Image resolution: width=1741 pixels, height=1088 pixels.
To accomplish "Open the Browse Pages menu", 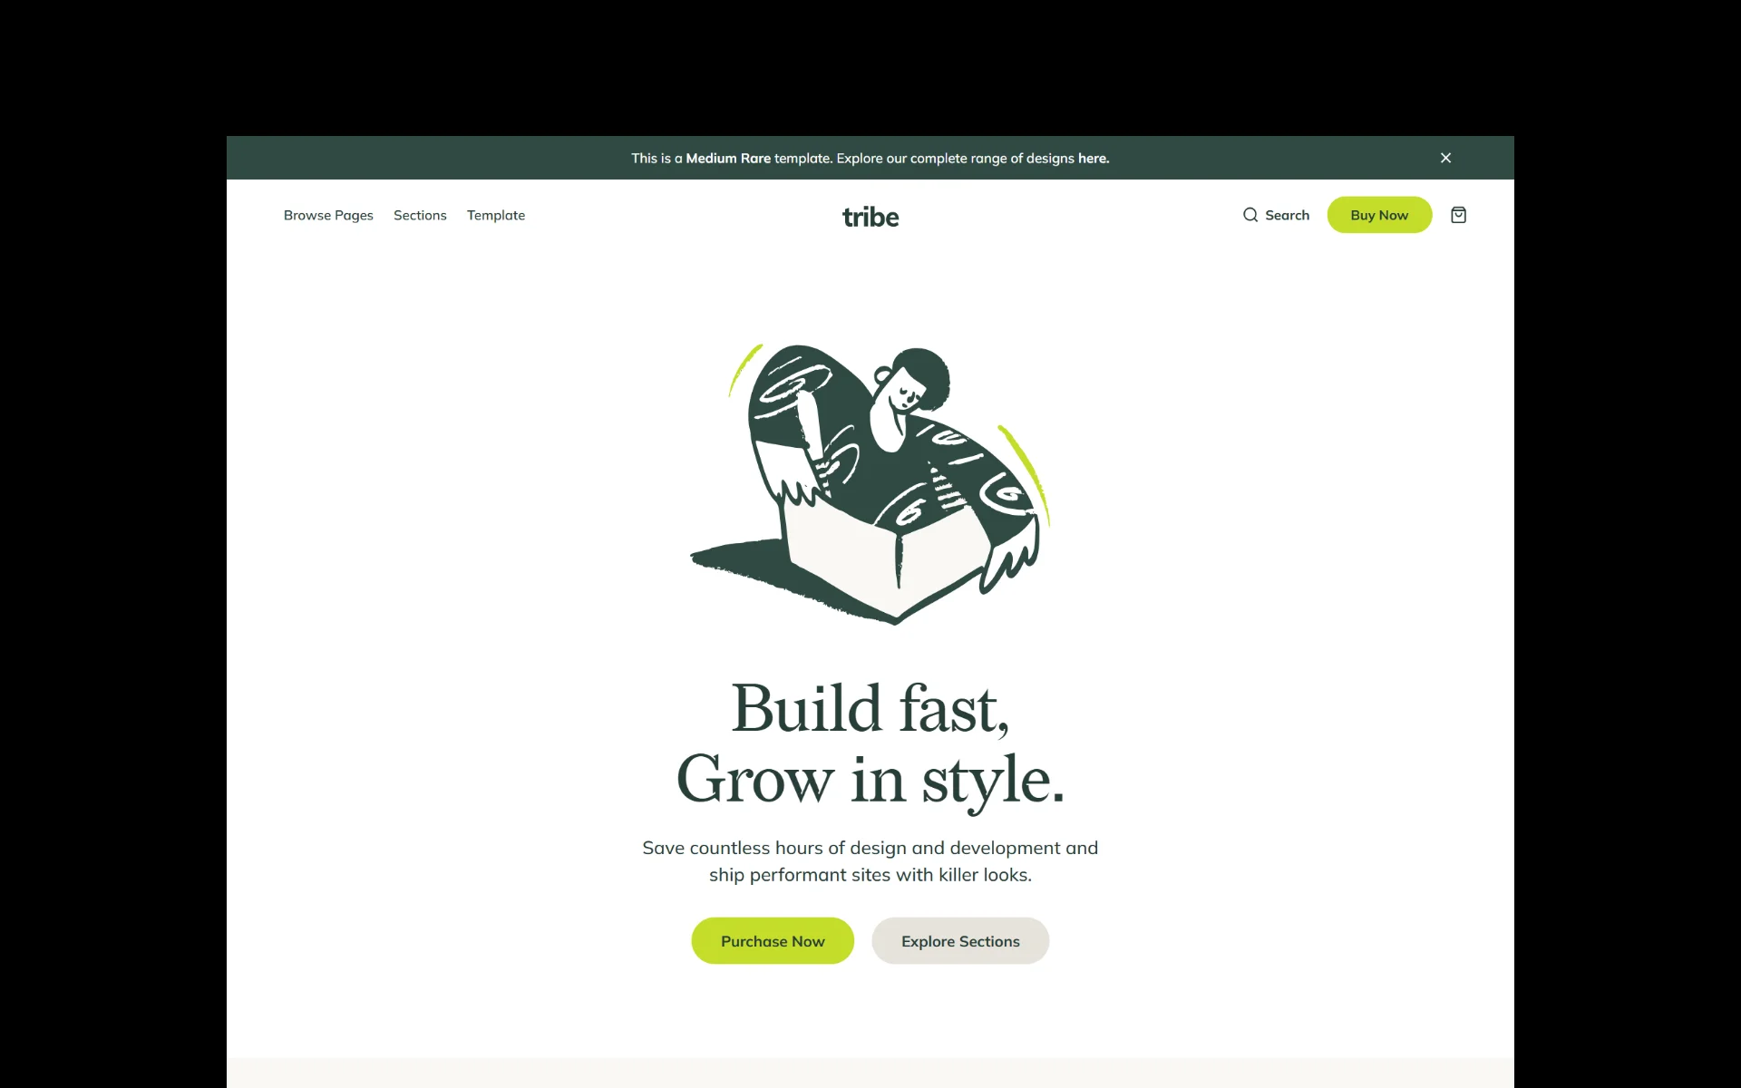I will [328, 215].
